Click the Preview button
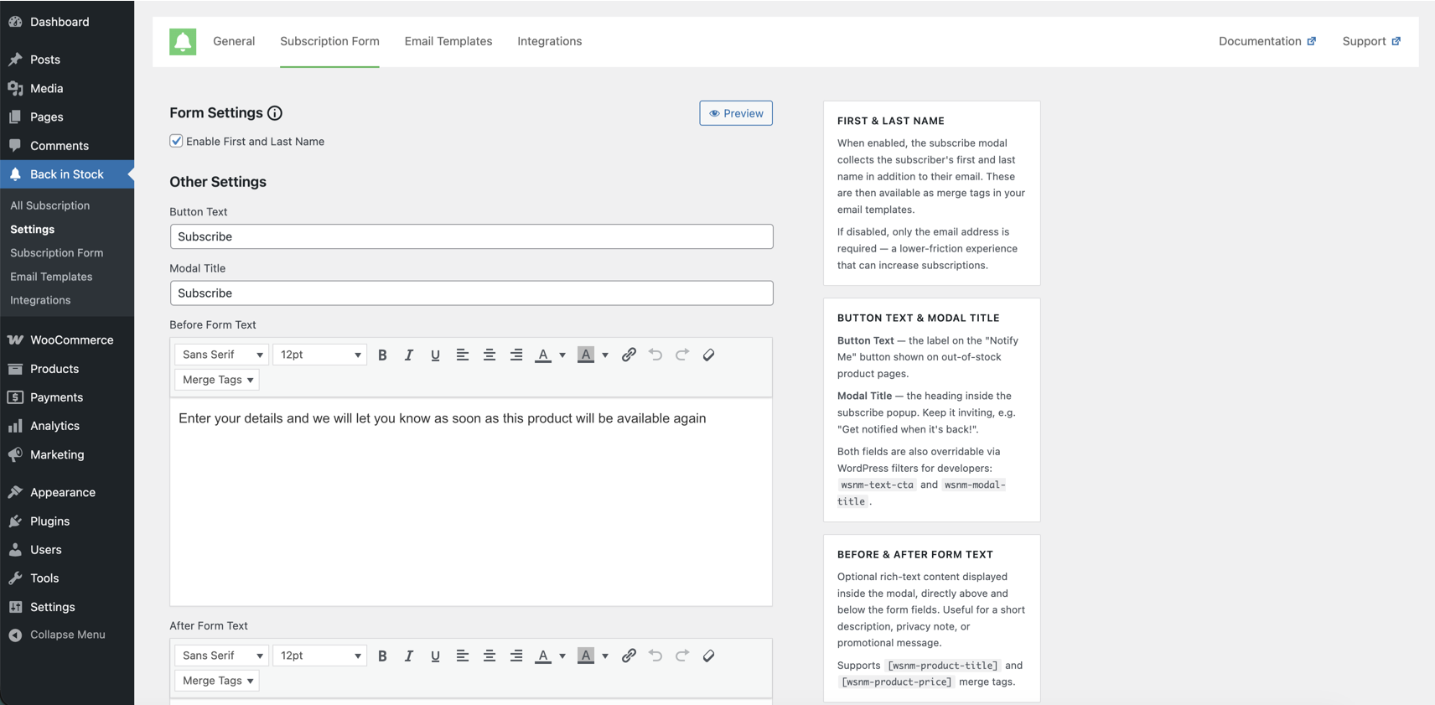Image resolution: width=1435 pixels, height=705 pixels. pyautogui.click(x=736, y=113)
